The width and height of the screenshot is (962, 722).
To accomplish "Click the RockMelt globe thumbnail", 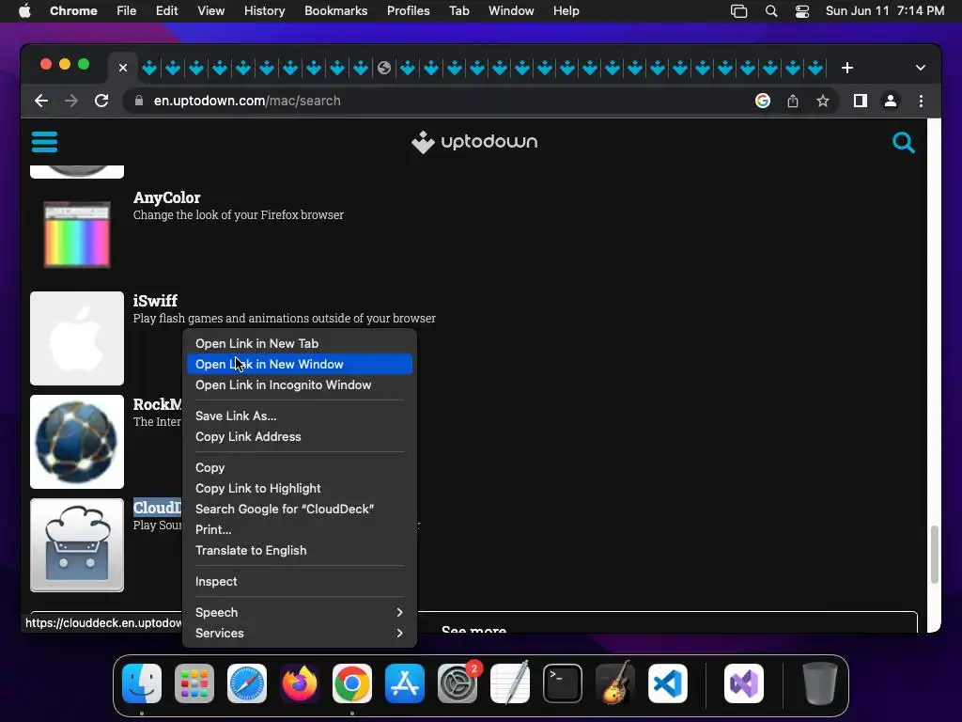I will pyautogui.click(x=77, y=442).
